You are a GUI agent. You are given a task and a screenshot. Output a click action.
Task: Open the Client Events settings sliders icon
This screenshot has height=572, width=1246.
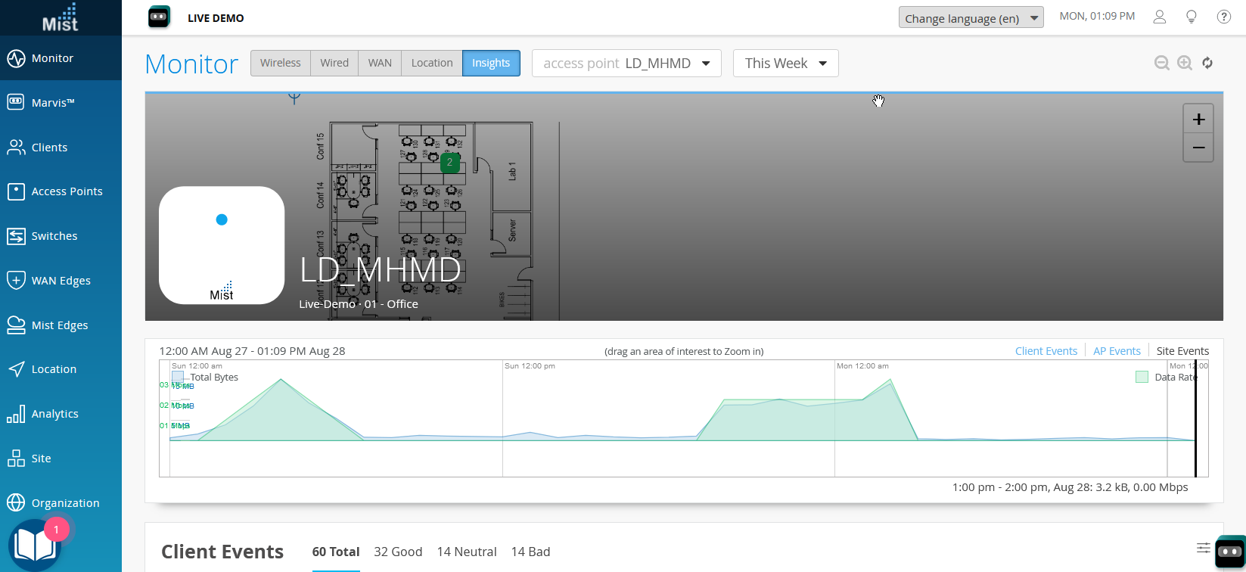(1203, 548)
